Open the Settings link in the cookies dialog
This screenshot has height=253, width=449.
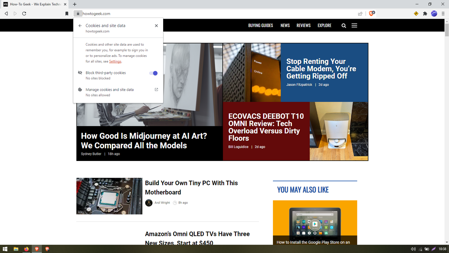[x=115, y=61]
